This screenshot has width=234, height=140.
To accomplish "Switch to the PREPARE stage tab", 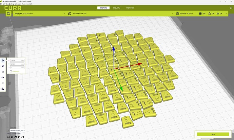I will click(x=103, y=8).
